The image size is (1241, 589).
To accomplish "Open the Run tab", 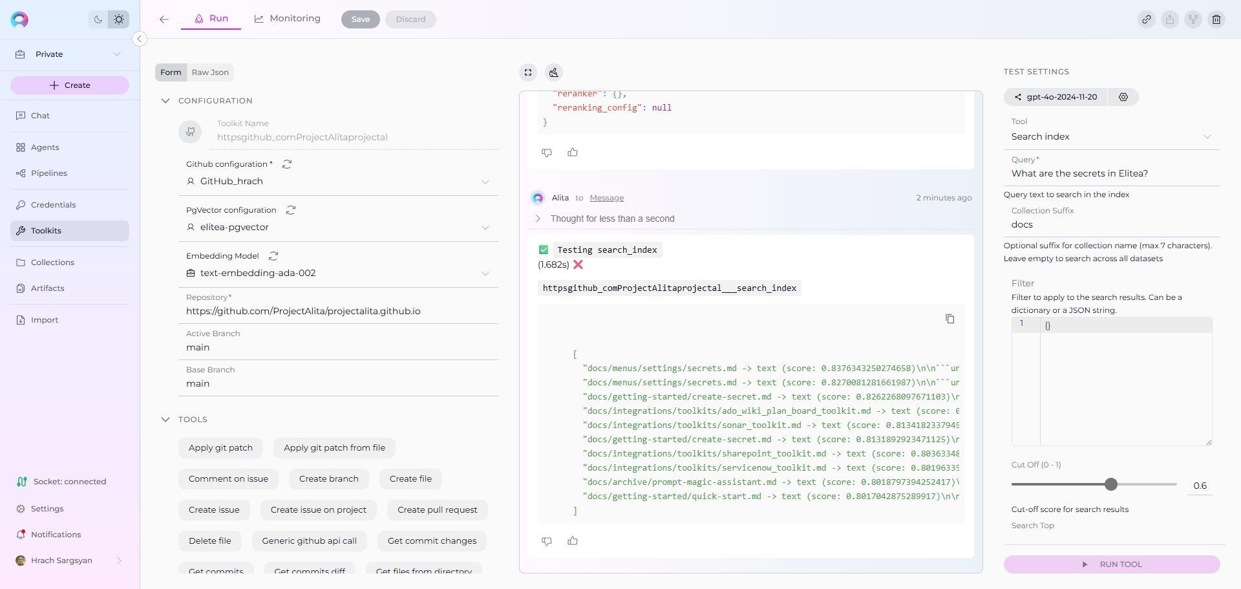I will click(211, 19).
